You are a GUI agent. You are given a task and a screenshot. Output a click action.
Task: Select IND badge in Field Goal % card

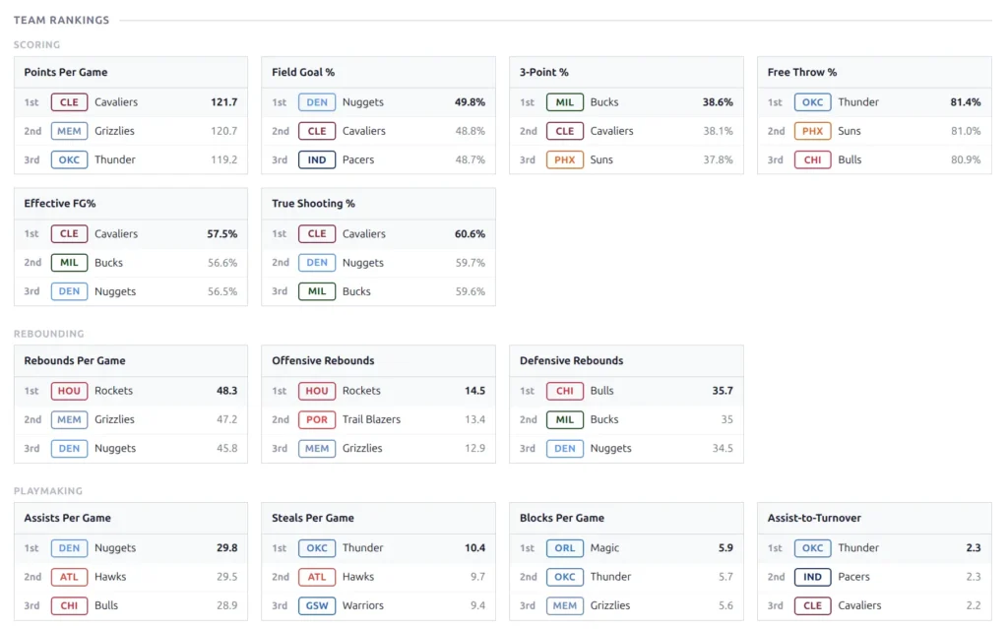click(317, 159)
